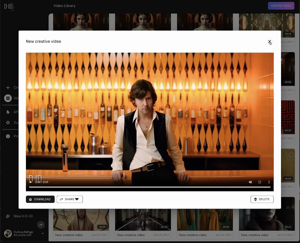Open the Pricing dollar icon in sidebar
Viewport: 300px width, 243px height.
tap(8, 136)
